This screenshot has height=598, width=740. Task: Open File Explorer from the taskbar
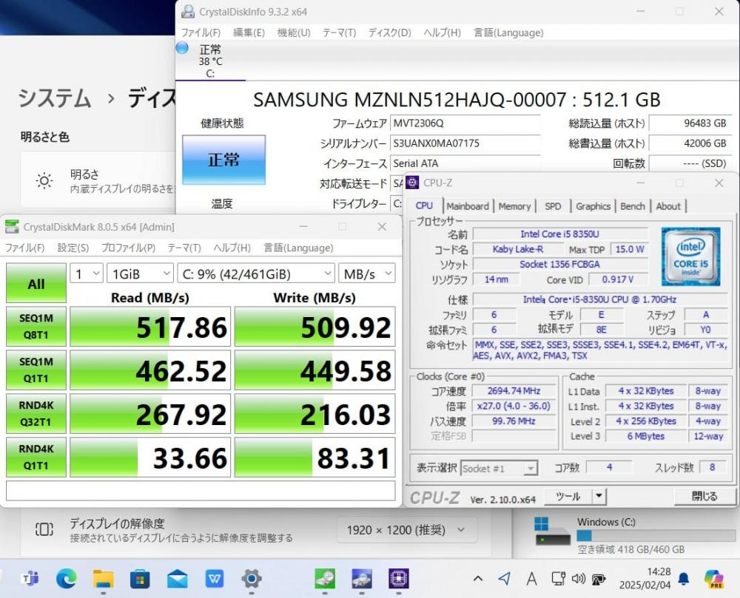[x=104, y=578]
